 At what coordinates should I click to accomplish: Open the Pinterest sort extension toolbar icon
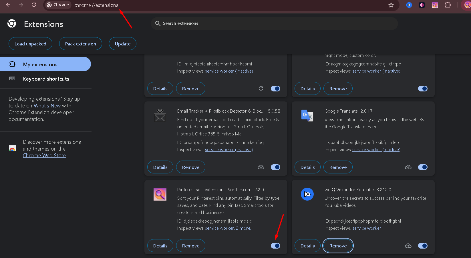(435, 5)
